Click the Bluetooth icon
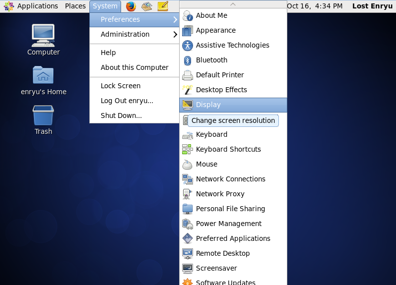 click(x=188, y=60)
